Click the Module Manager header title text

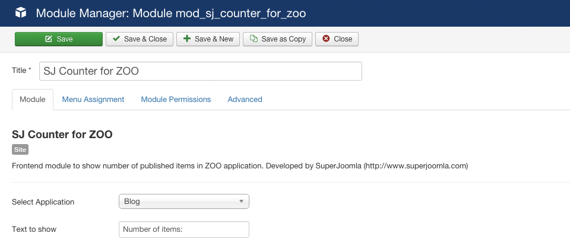[x=172, y=12]
